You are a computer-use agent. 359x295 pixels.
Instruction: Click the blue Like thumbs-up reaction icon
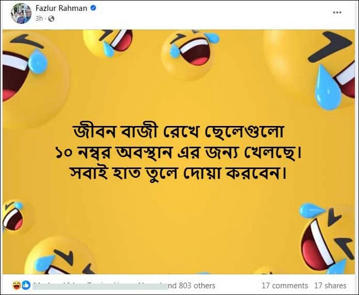coord(26,285)
